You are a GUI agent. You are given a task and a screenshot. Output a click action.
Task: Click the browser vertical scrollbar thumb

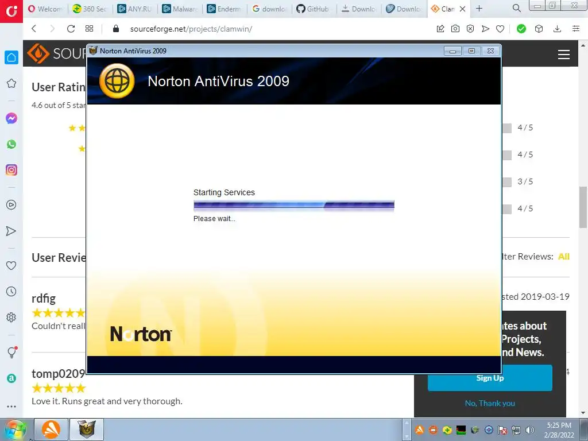coord(583,207)
